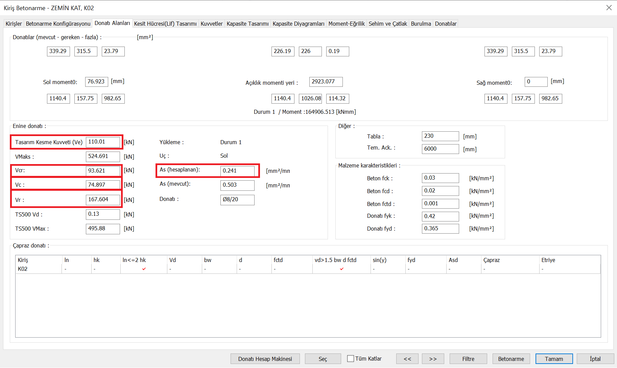This screenshot has height=368, width=617.
Task: Go to next beam with >> button
Action: 433,359
